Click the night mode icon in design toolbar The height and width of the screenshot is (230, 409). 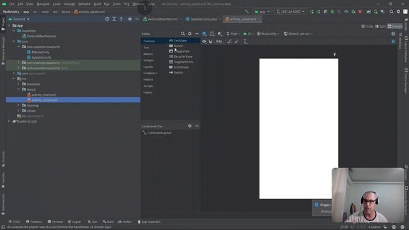coord(220,34)
